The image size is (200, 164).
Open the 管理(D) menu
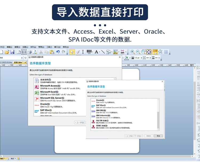(41, 47)
